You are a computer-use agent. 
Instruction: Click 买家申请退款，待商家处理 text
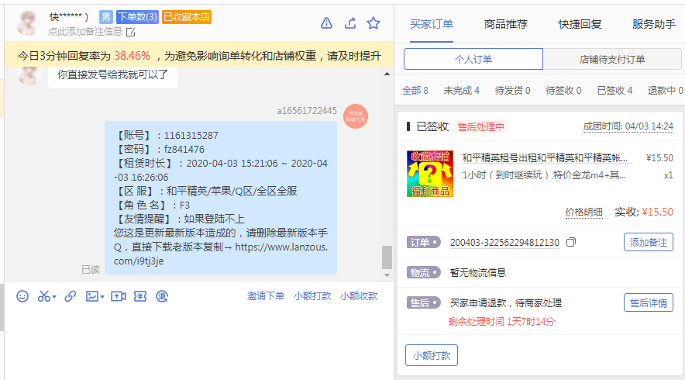click(x=506, y=303)
